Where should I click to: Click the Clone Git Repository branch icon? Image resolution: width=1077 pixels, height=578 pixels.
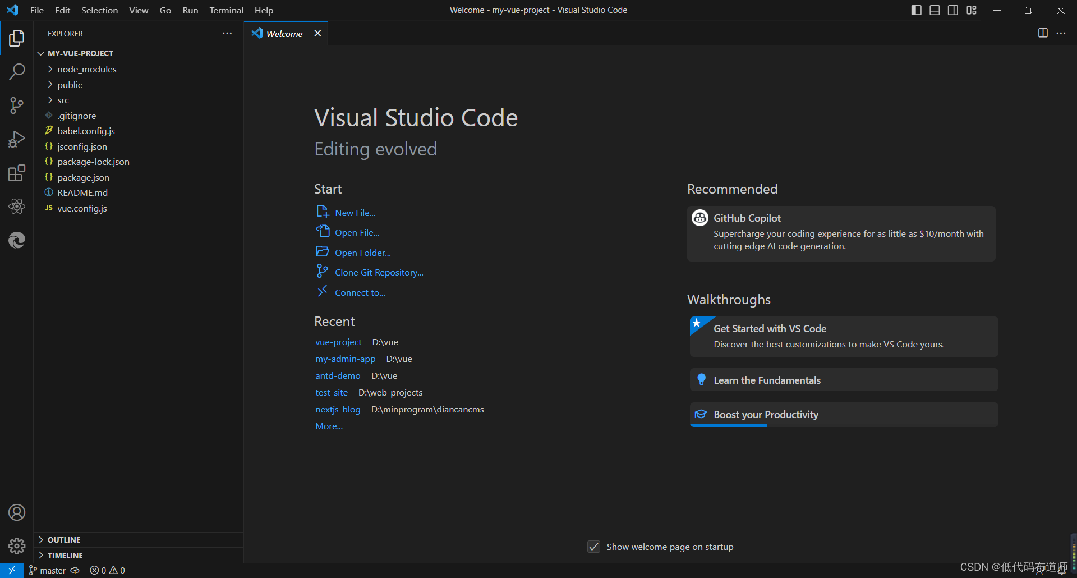[322, 272]
